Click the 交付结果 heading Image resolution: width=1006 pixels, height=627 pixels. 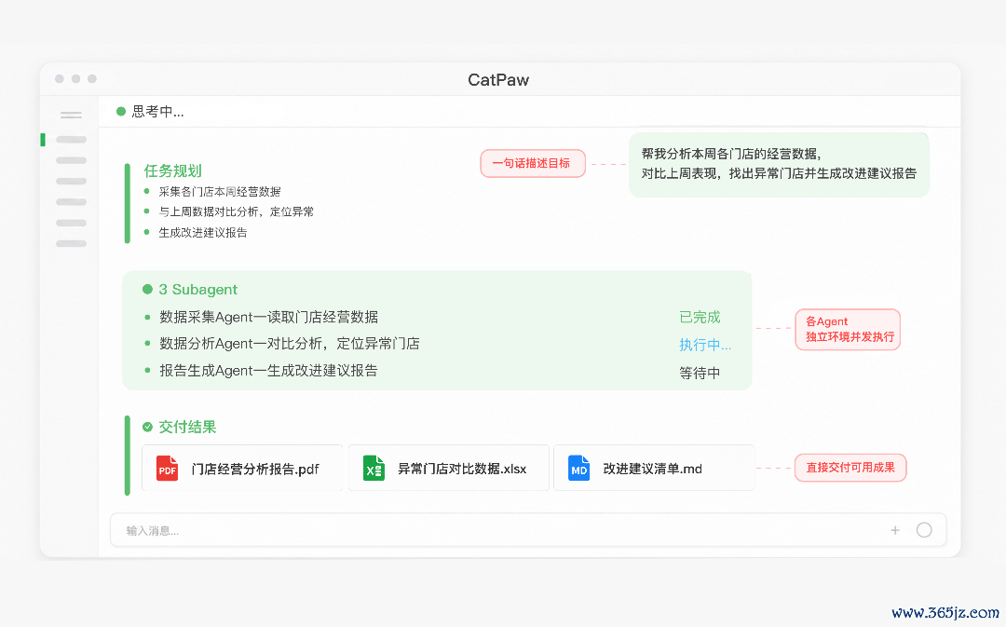[x=187, y=427]
